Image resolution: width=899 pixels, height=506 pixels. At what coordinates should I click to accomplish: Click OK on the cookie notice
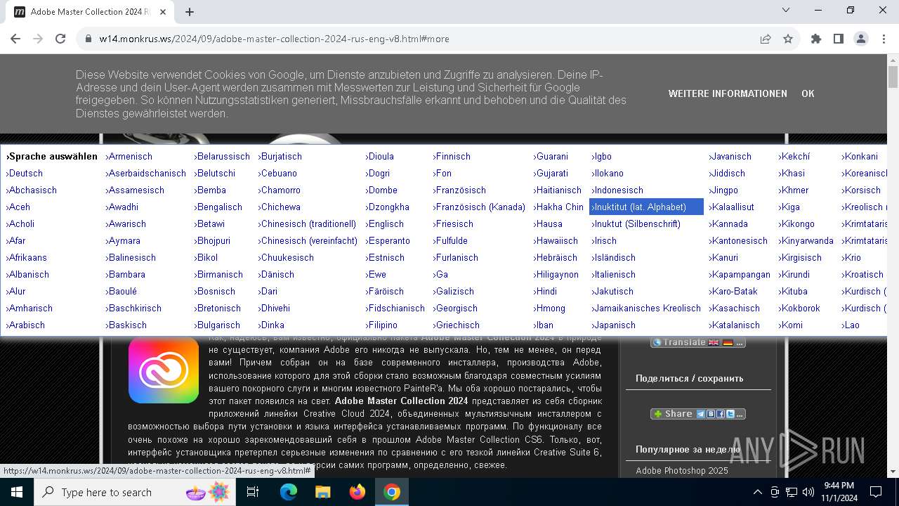pyautogui.click(x=808, y=93)
